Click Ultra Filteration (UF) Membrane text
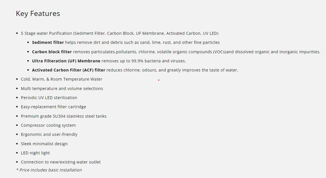This screenshot has width=326, height=178. pyautogui.click(x=66, y=61)
